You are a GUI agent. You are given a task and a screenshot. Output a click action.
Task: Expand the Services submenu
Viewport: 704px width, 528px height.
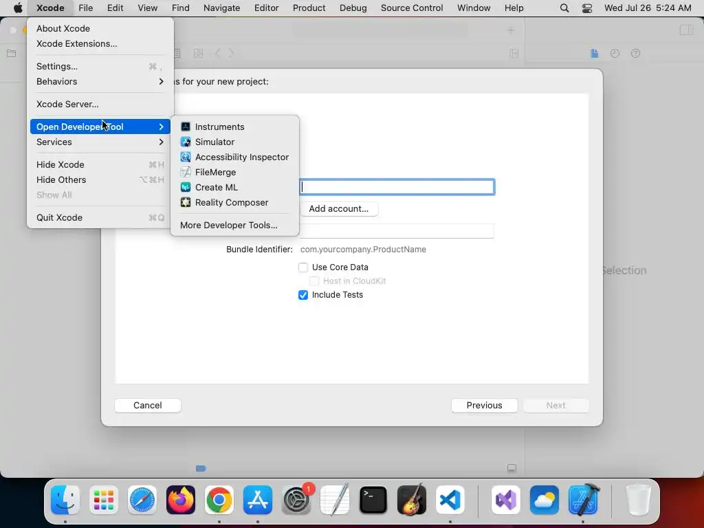click(x=100, y=142)
